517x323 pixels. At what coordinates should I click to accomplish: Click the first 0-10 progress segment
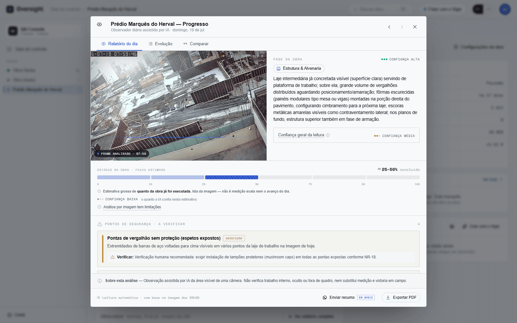pyautogui.click(x=124, y=177)
